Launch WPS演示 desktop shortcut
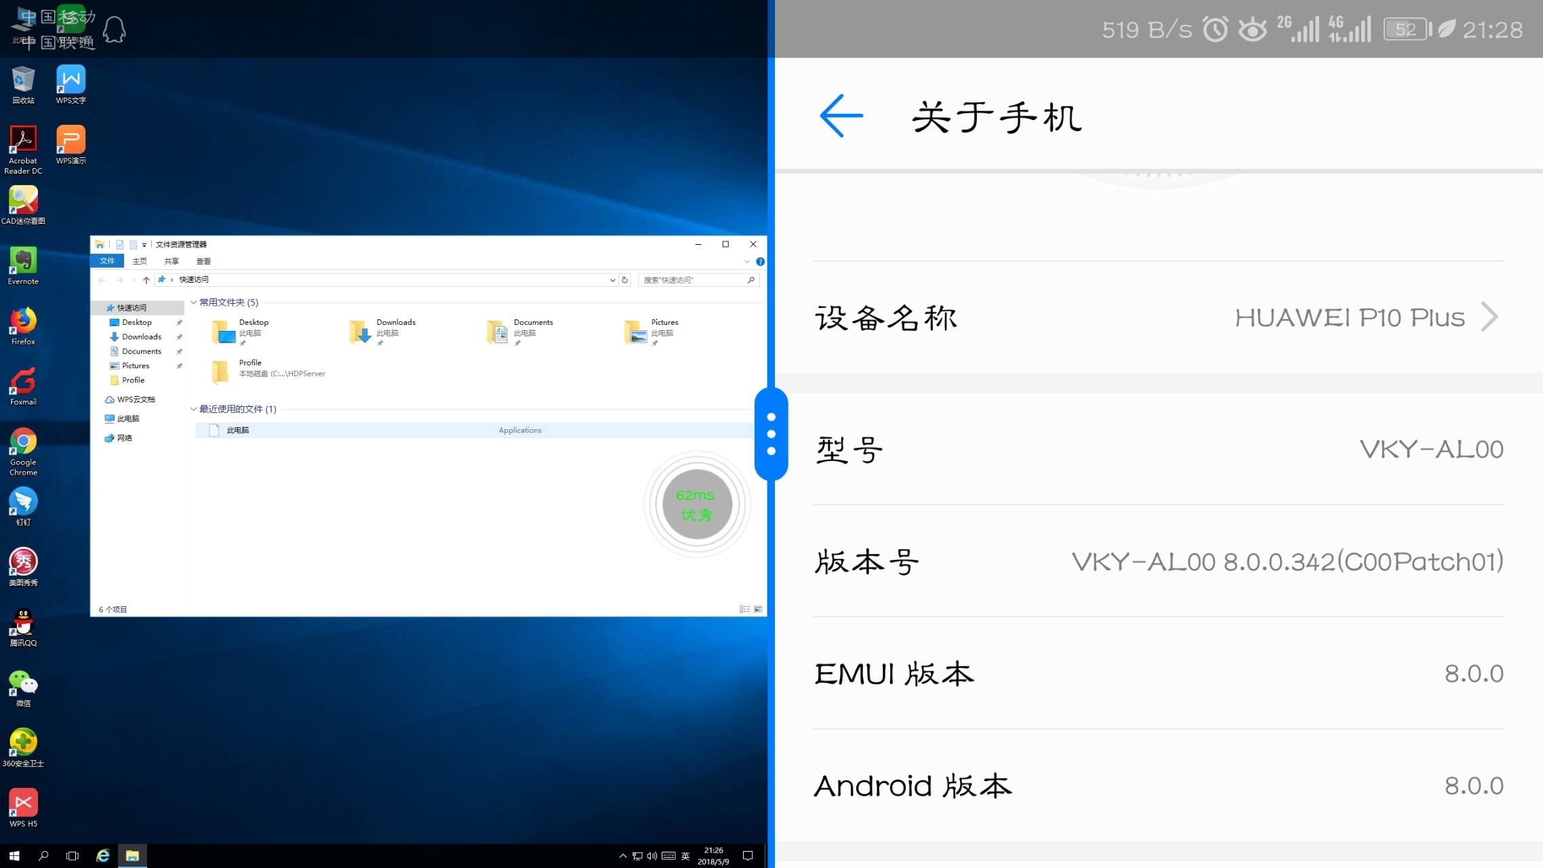Viewport: 1543px width, 868px height. click(71, 145)
